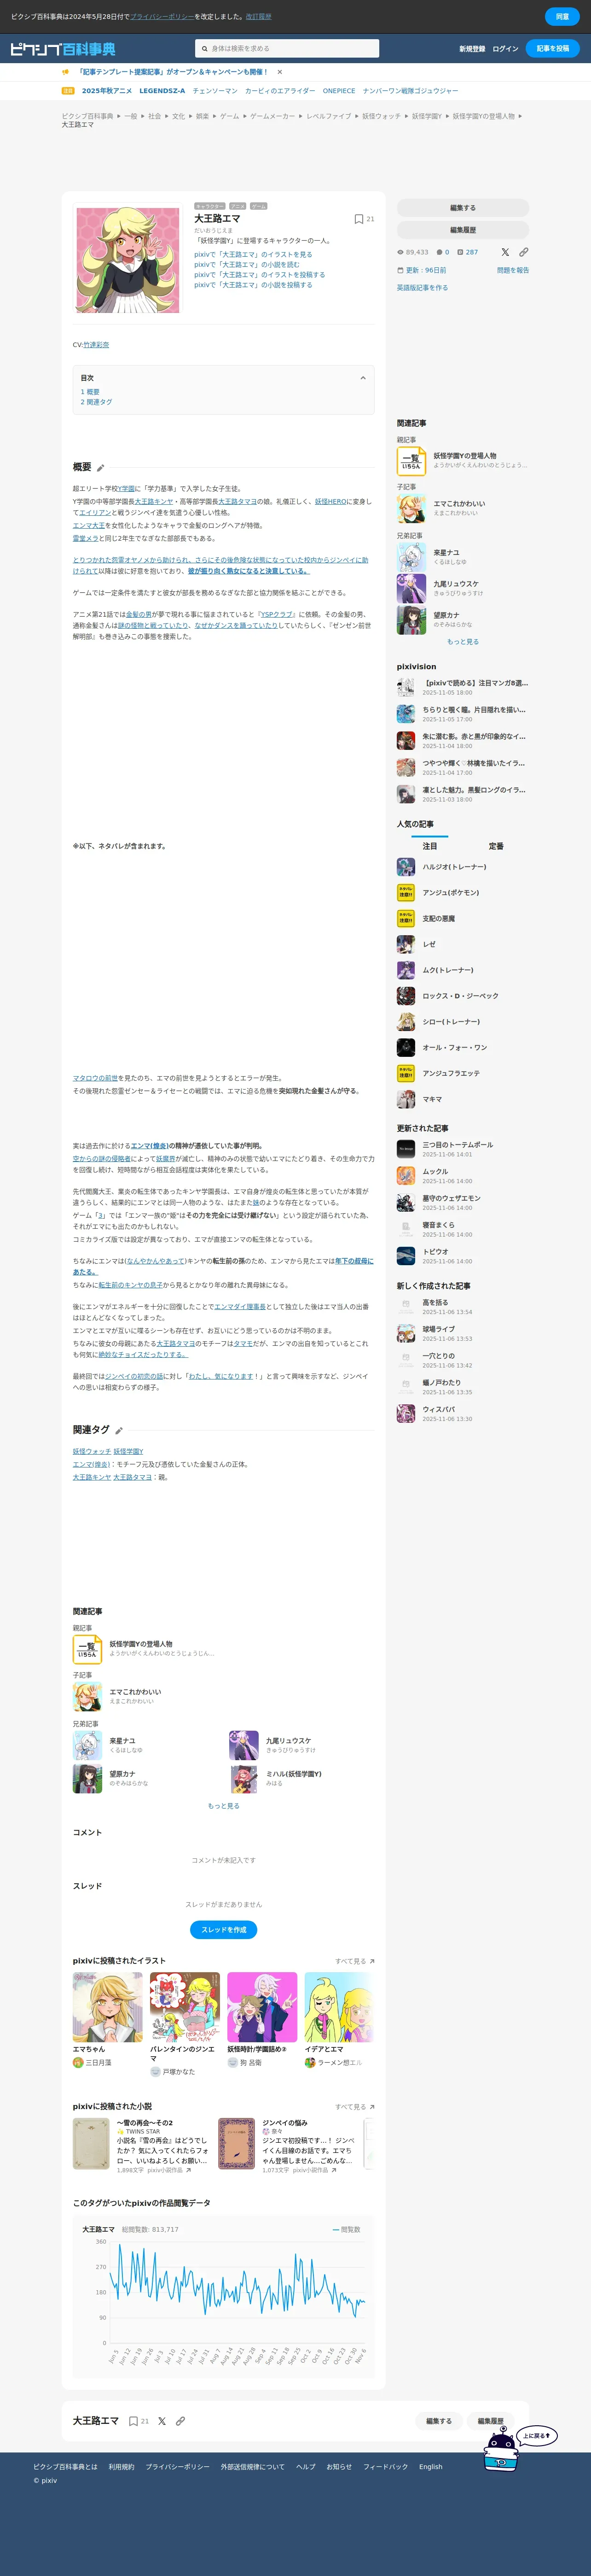
Task: Open the 改訂履歴 link in notice bar
Action: click(x=259, y=16)
